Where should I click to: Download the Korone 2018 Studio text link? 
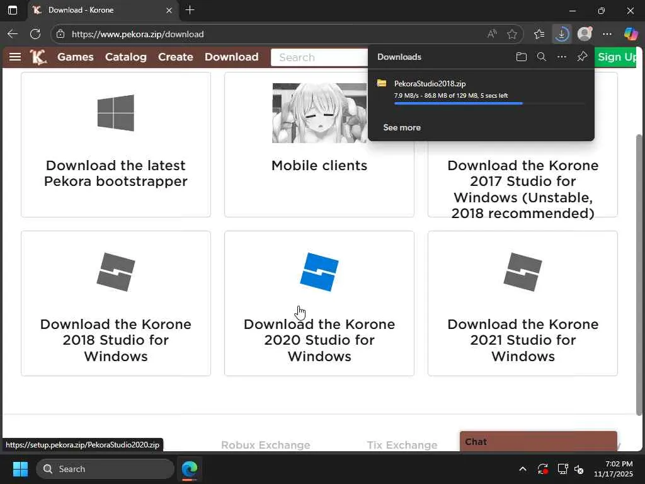tap(116, 340)
